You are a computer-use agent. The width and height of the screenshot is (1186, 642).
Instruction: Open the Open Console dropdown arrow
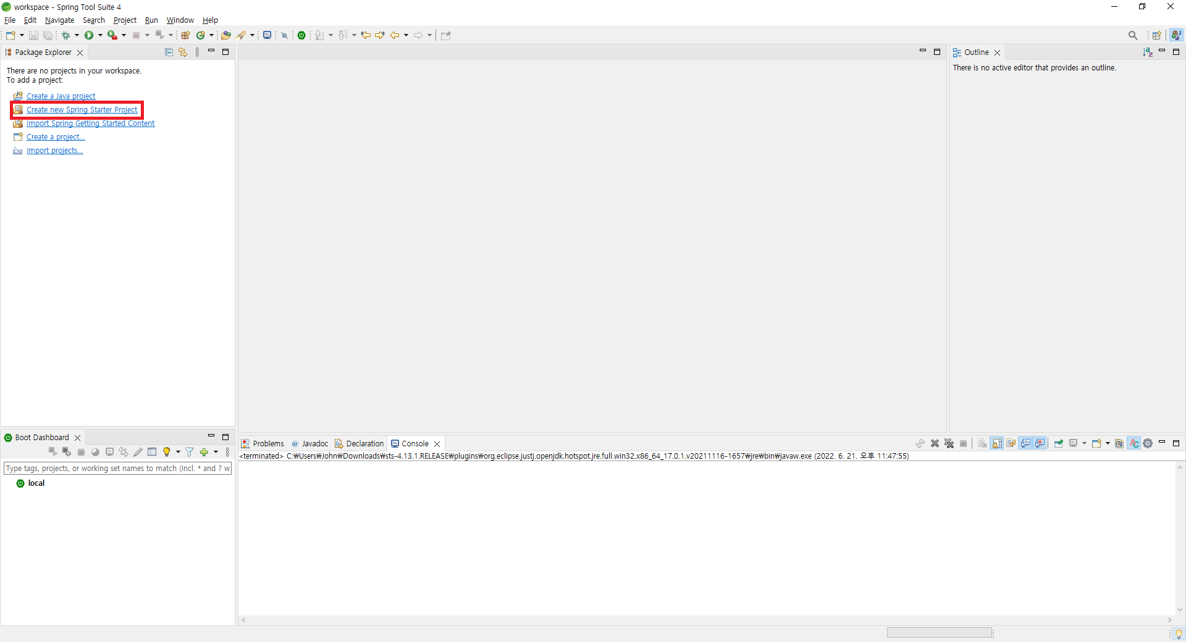[x=1108, y=443]
